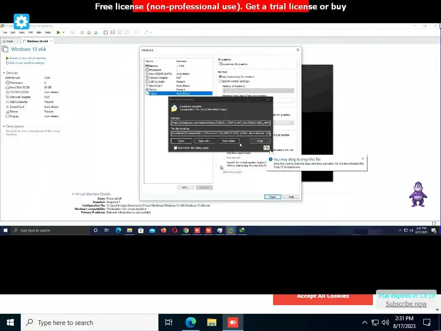Select New CD/DVD (SATA) in Hardware dialog
The image size is (441, 331).
coord(178,74)
